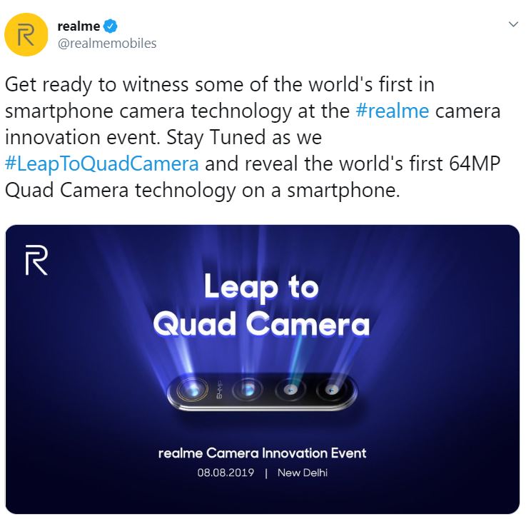The image size is (526, 524).
Task: Open the Leap to Quad Camera image
Action: point(263,369)
